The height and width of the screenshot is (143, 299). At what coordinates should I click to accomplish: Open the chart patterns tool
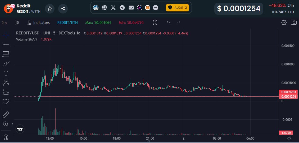click(6, 83)
